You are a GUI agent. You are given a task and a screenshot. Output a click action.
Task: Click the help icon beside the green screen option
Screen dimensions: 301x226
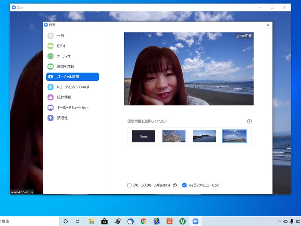(x=175, y=185)
